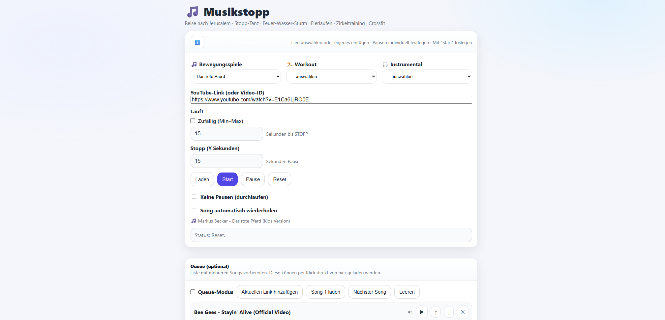Enable the Zufällig (Min–Max) checkbox

pos(193,121)
